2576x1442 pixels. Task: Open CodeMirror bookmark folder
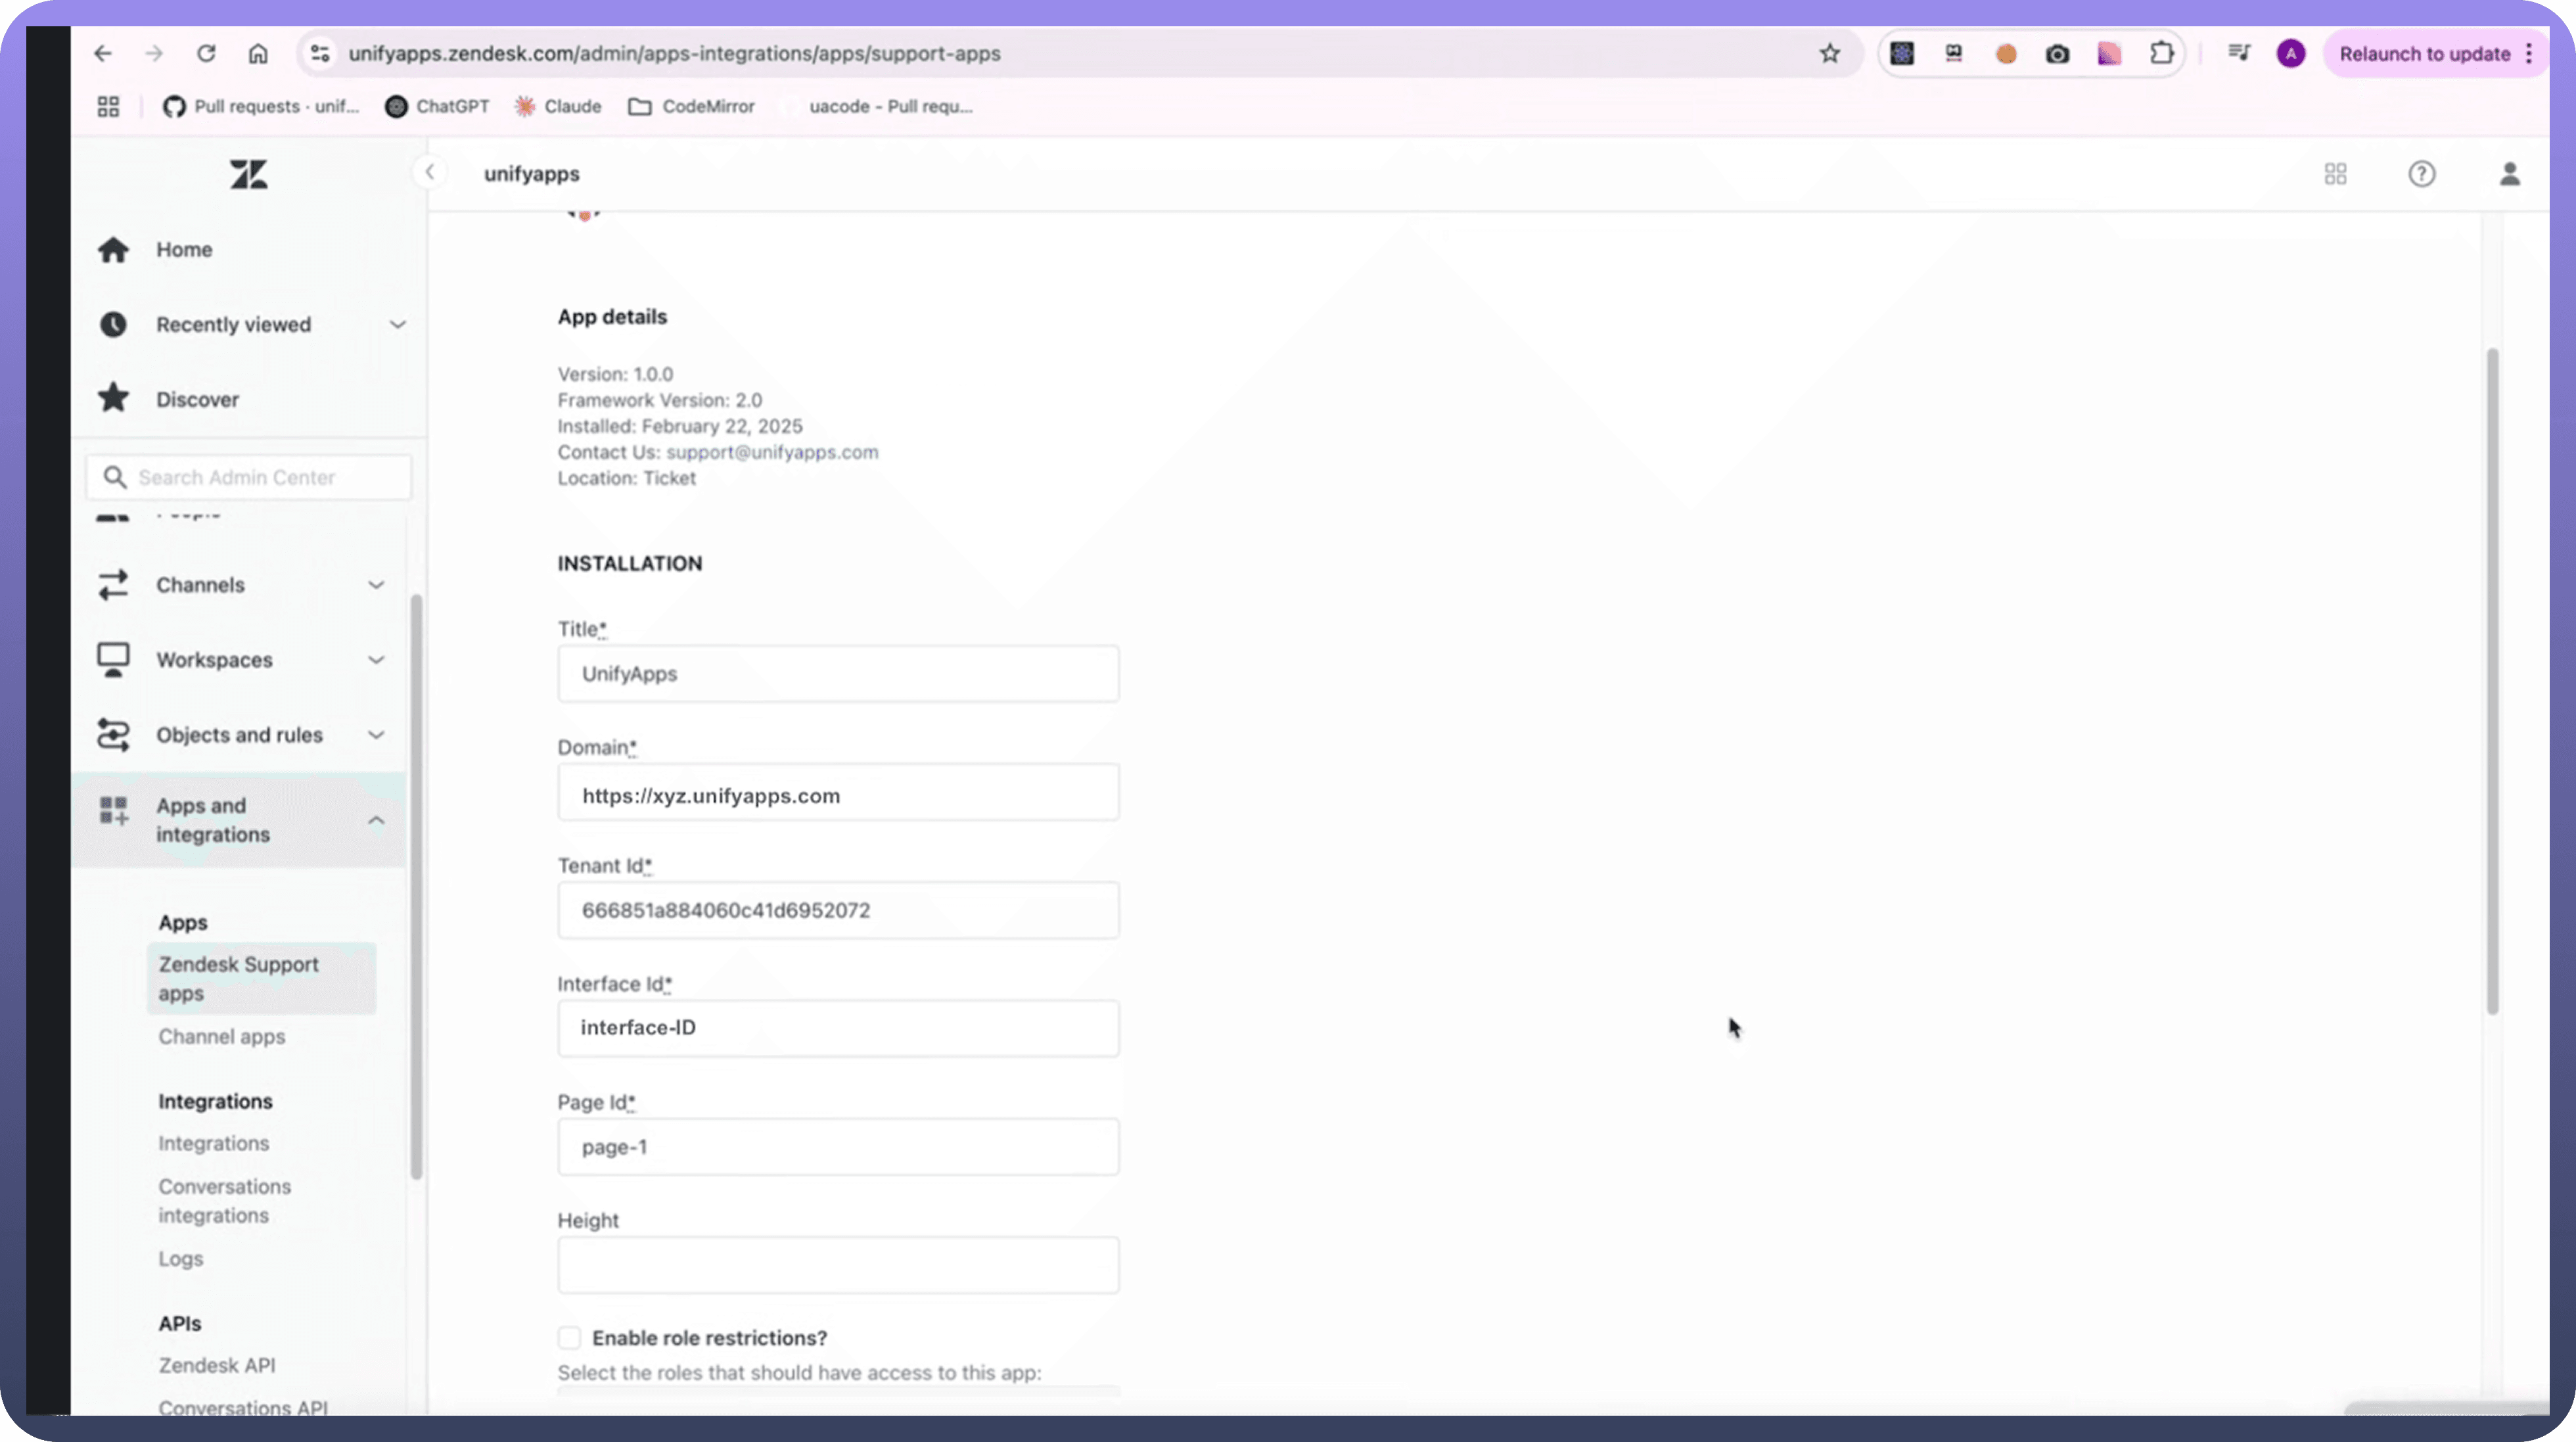[x=691, y=106]
